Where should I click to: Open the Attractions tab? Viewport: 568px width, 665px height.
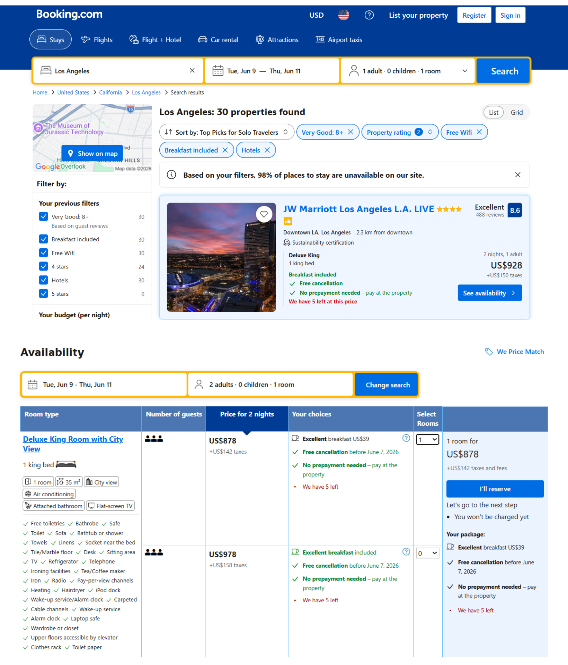click(x=277, y=40)
